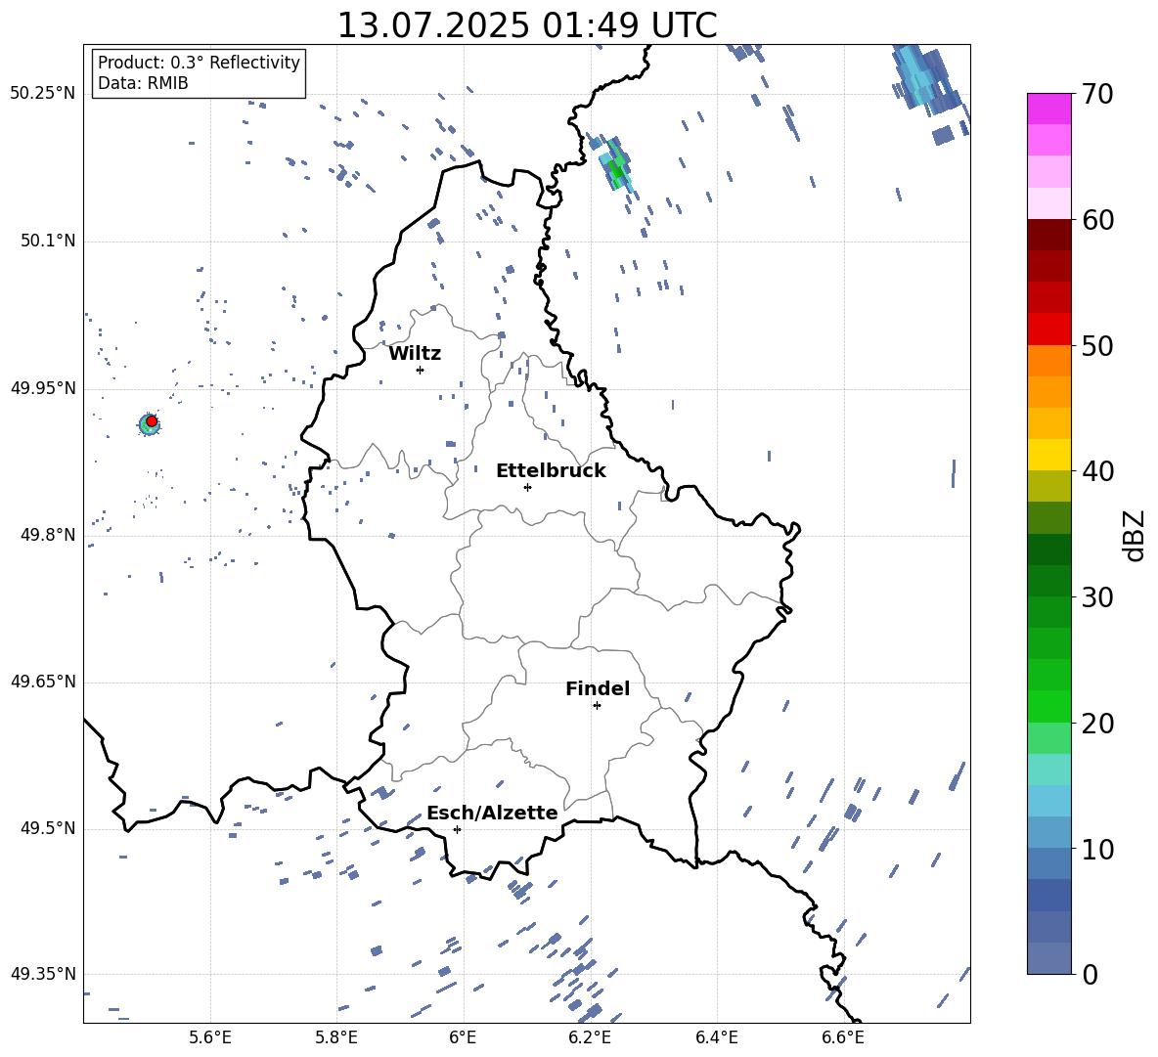Click the Data: RMIB text
1158x1057 pixels.
point(143,83)
